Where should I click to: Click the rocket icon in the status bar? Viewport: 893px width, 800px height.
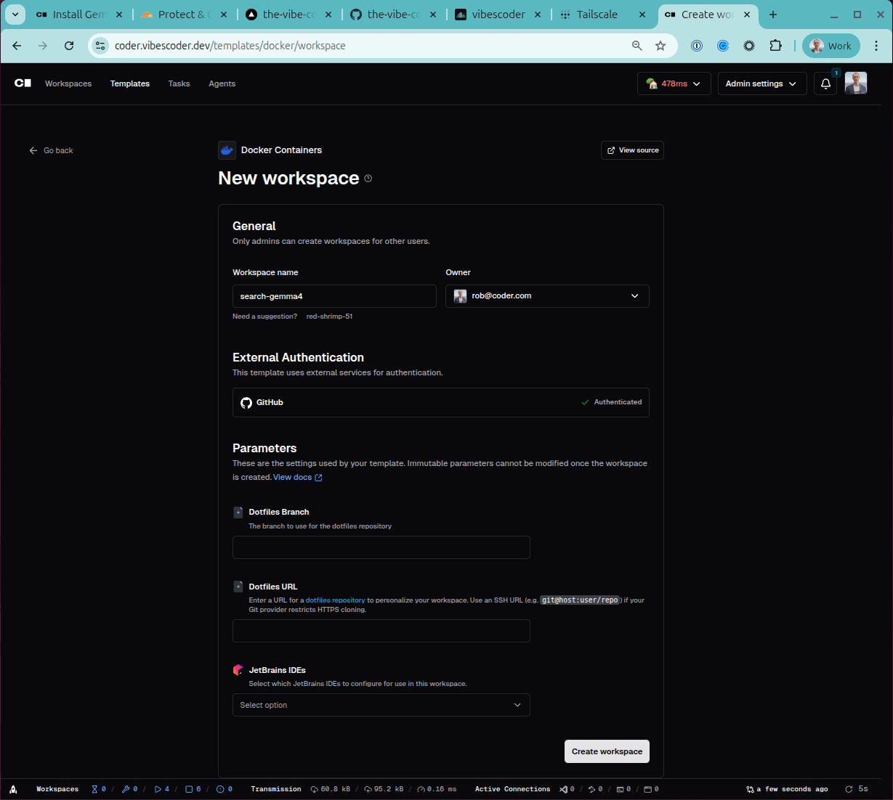[x=13, y=789]
